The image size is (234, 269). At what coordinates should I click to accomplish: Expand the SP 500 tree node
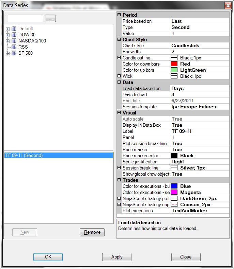(x=7, y=53)
